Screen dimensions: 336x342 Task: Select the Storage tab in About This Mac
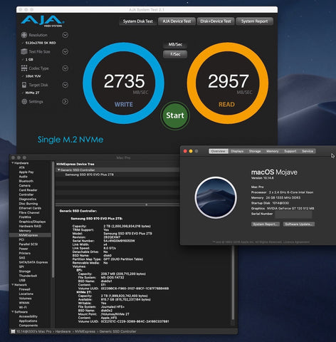click(255, 151)
